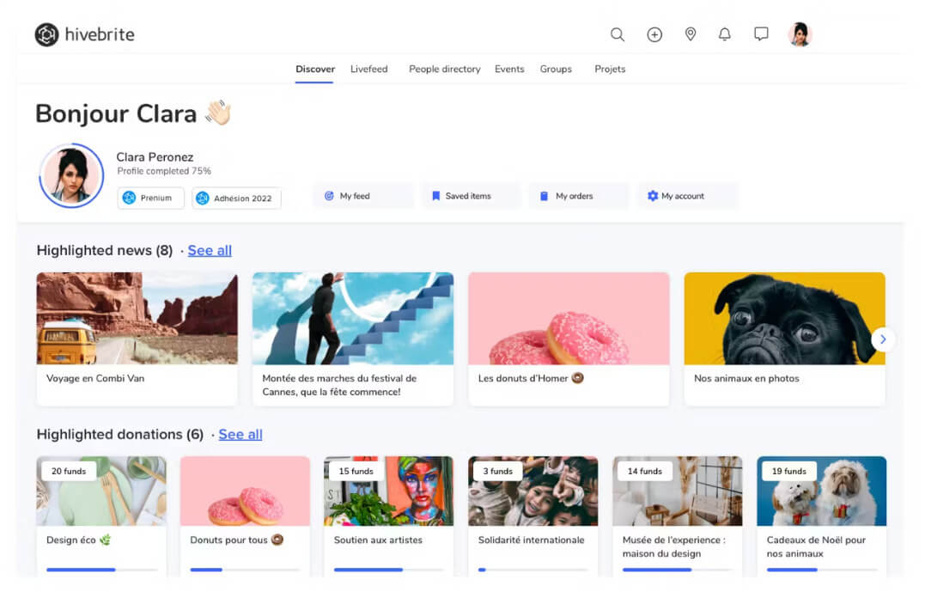The image size is (925, 592).
Task: Click the search magnifier icon
Action: click(x=617, y=34)
